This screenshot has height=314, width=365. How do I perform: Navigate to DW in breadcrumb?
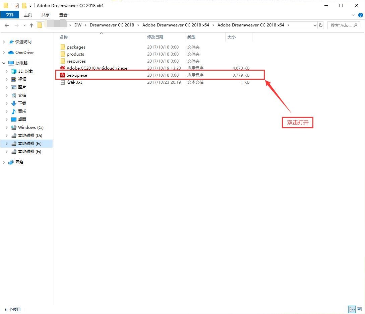[x=78, y=25]
